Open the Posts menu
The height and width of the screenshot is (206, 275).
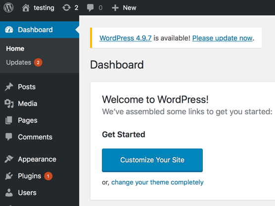[27, 87]
